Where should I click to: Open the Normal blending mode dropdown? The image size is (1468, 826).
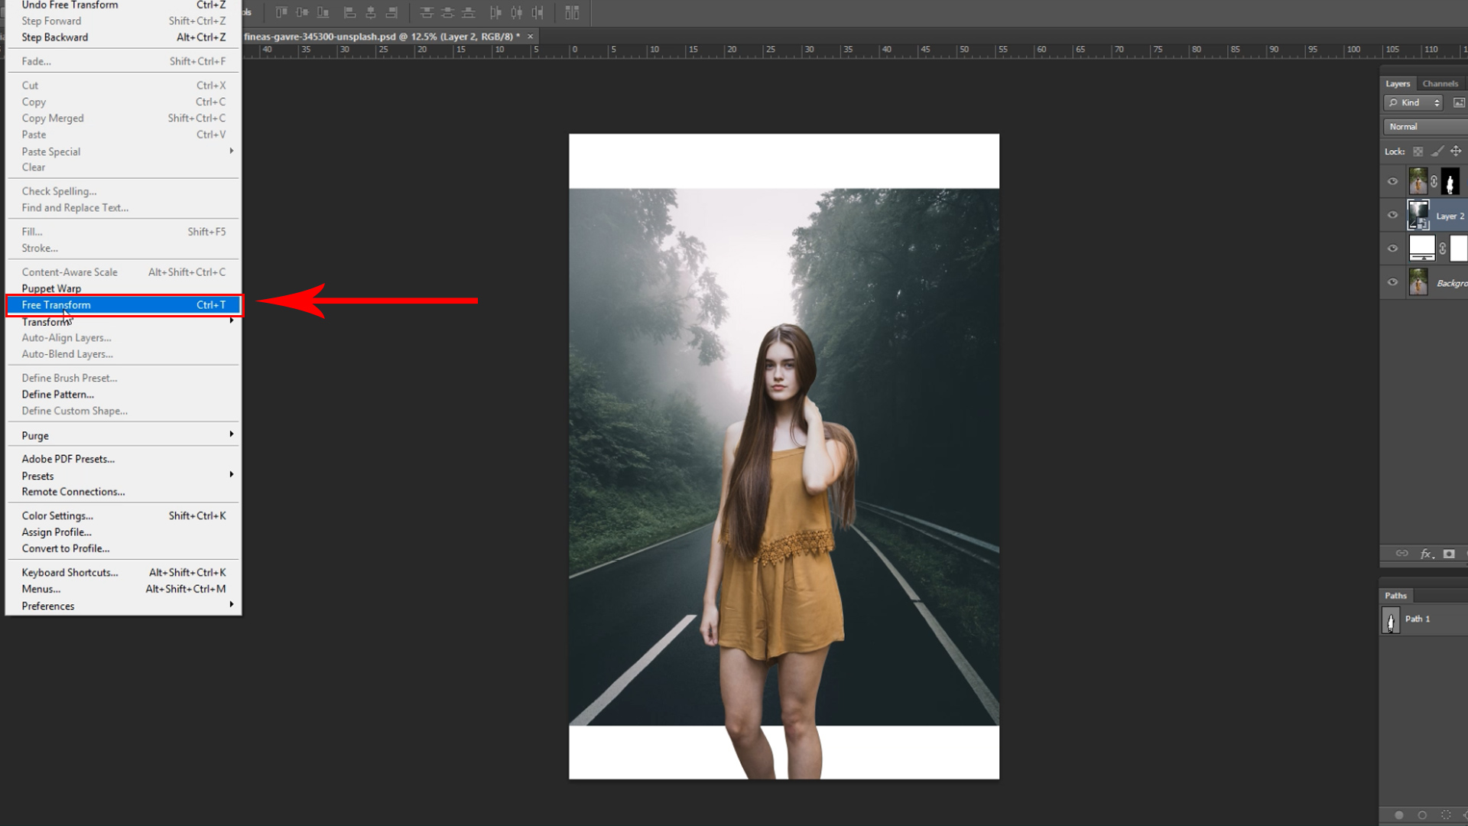click(1422, 126)
